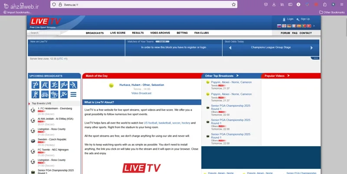Open the CONTACT page

pyautogui.click(x=306, y=33)
